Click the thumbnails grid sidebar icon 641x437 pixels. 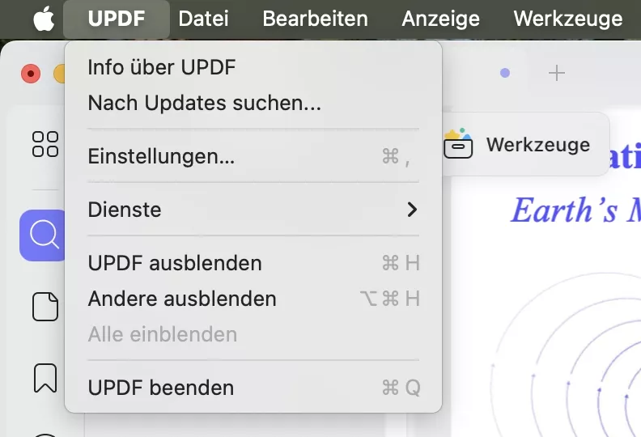(45, 144)
